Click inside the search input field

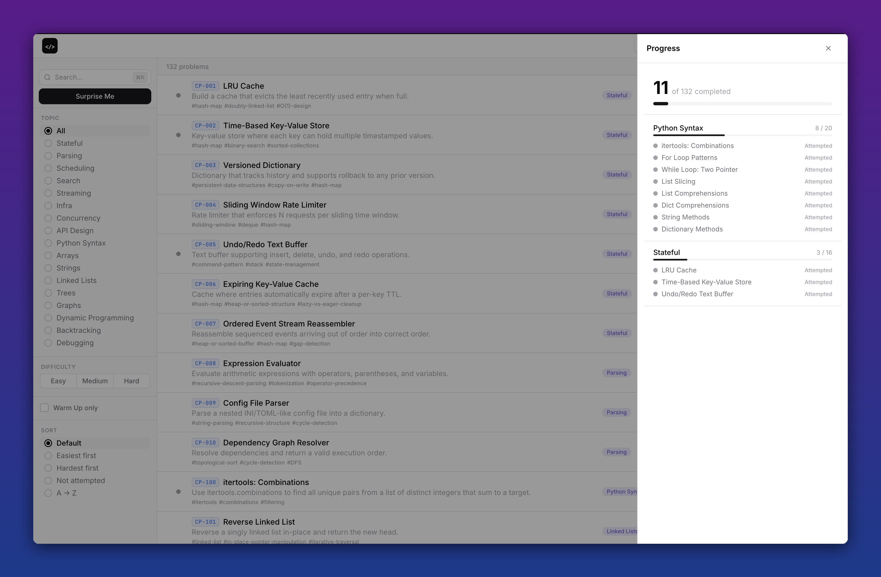(85, 77)
